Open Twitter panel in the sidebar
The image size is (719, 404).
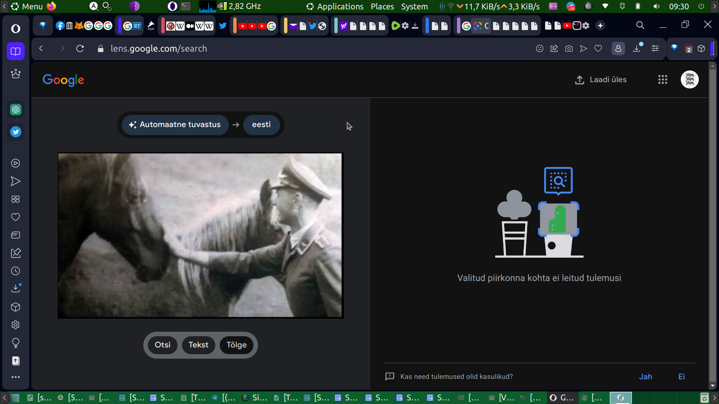[16, 132]
